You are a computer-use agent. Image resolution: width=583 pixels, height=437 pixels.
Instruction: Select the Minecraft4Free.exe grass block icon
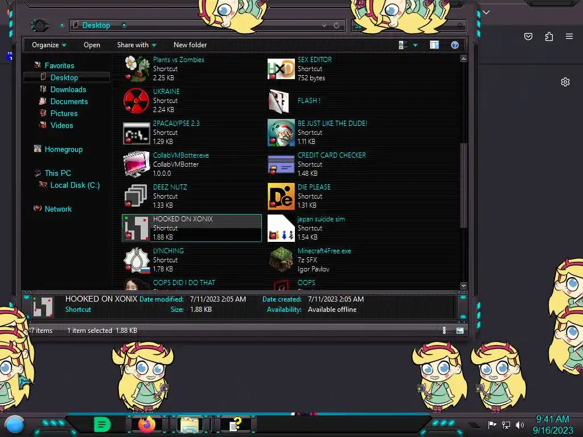[x=281, y=259]
